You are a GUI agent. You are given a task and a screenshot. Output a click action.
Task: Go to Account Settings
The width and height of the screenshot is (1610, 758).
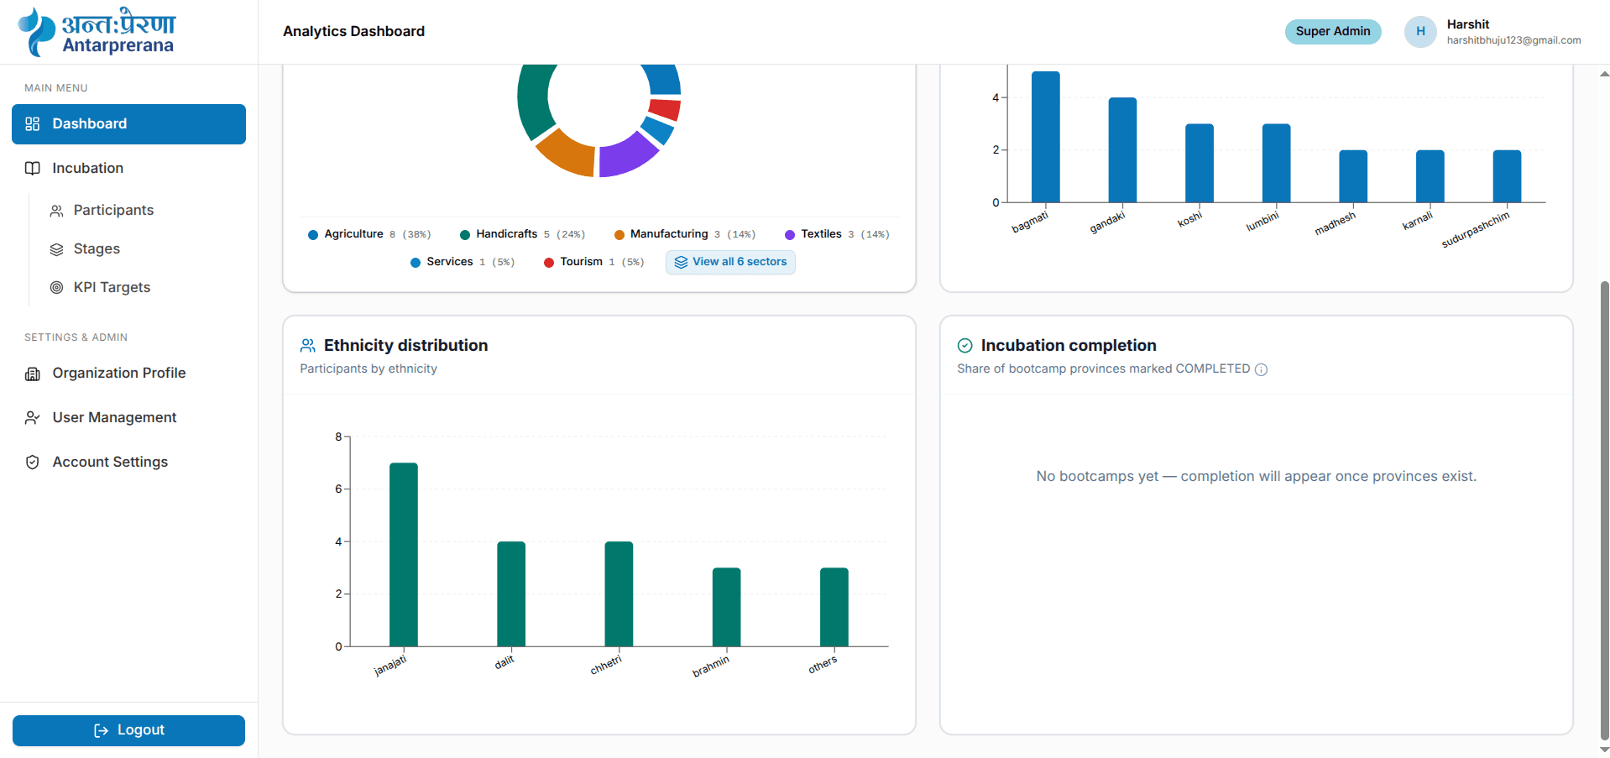point(110,463)
